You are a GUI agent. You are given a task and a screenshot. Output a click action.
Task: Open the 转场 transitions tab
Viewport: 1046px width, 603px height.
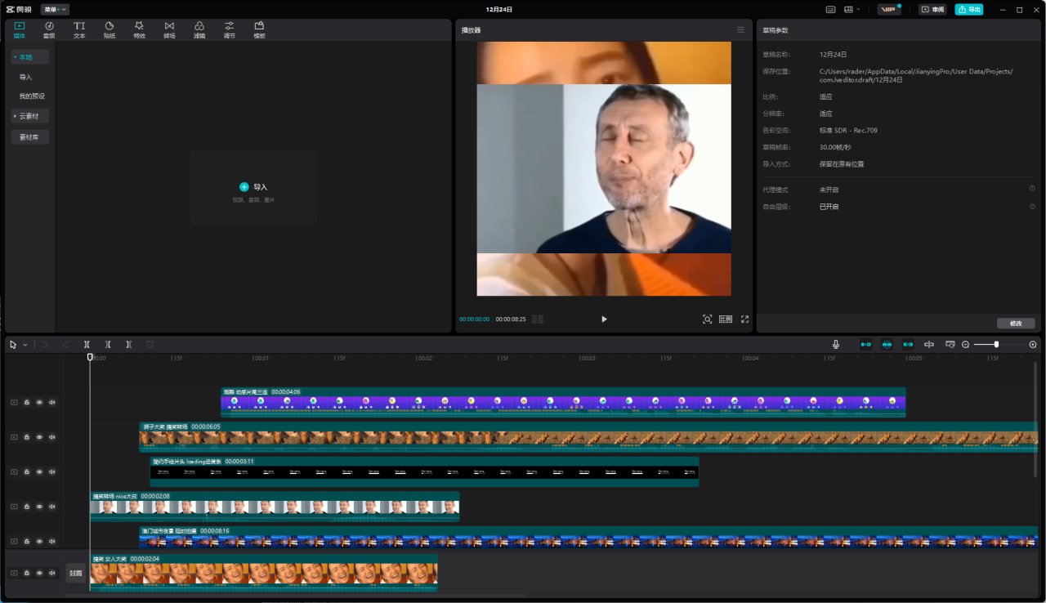(x=169, y=30)
